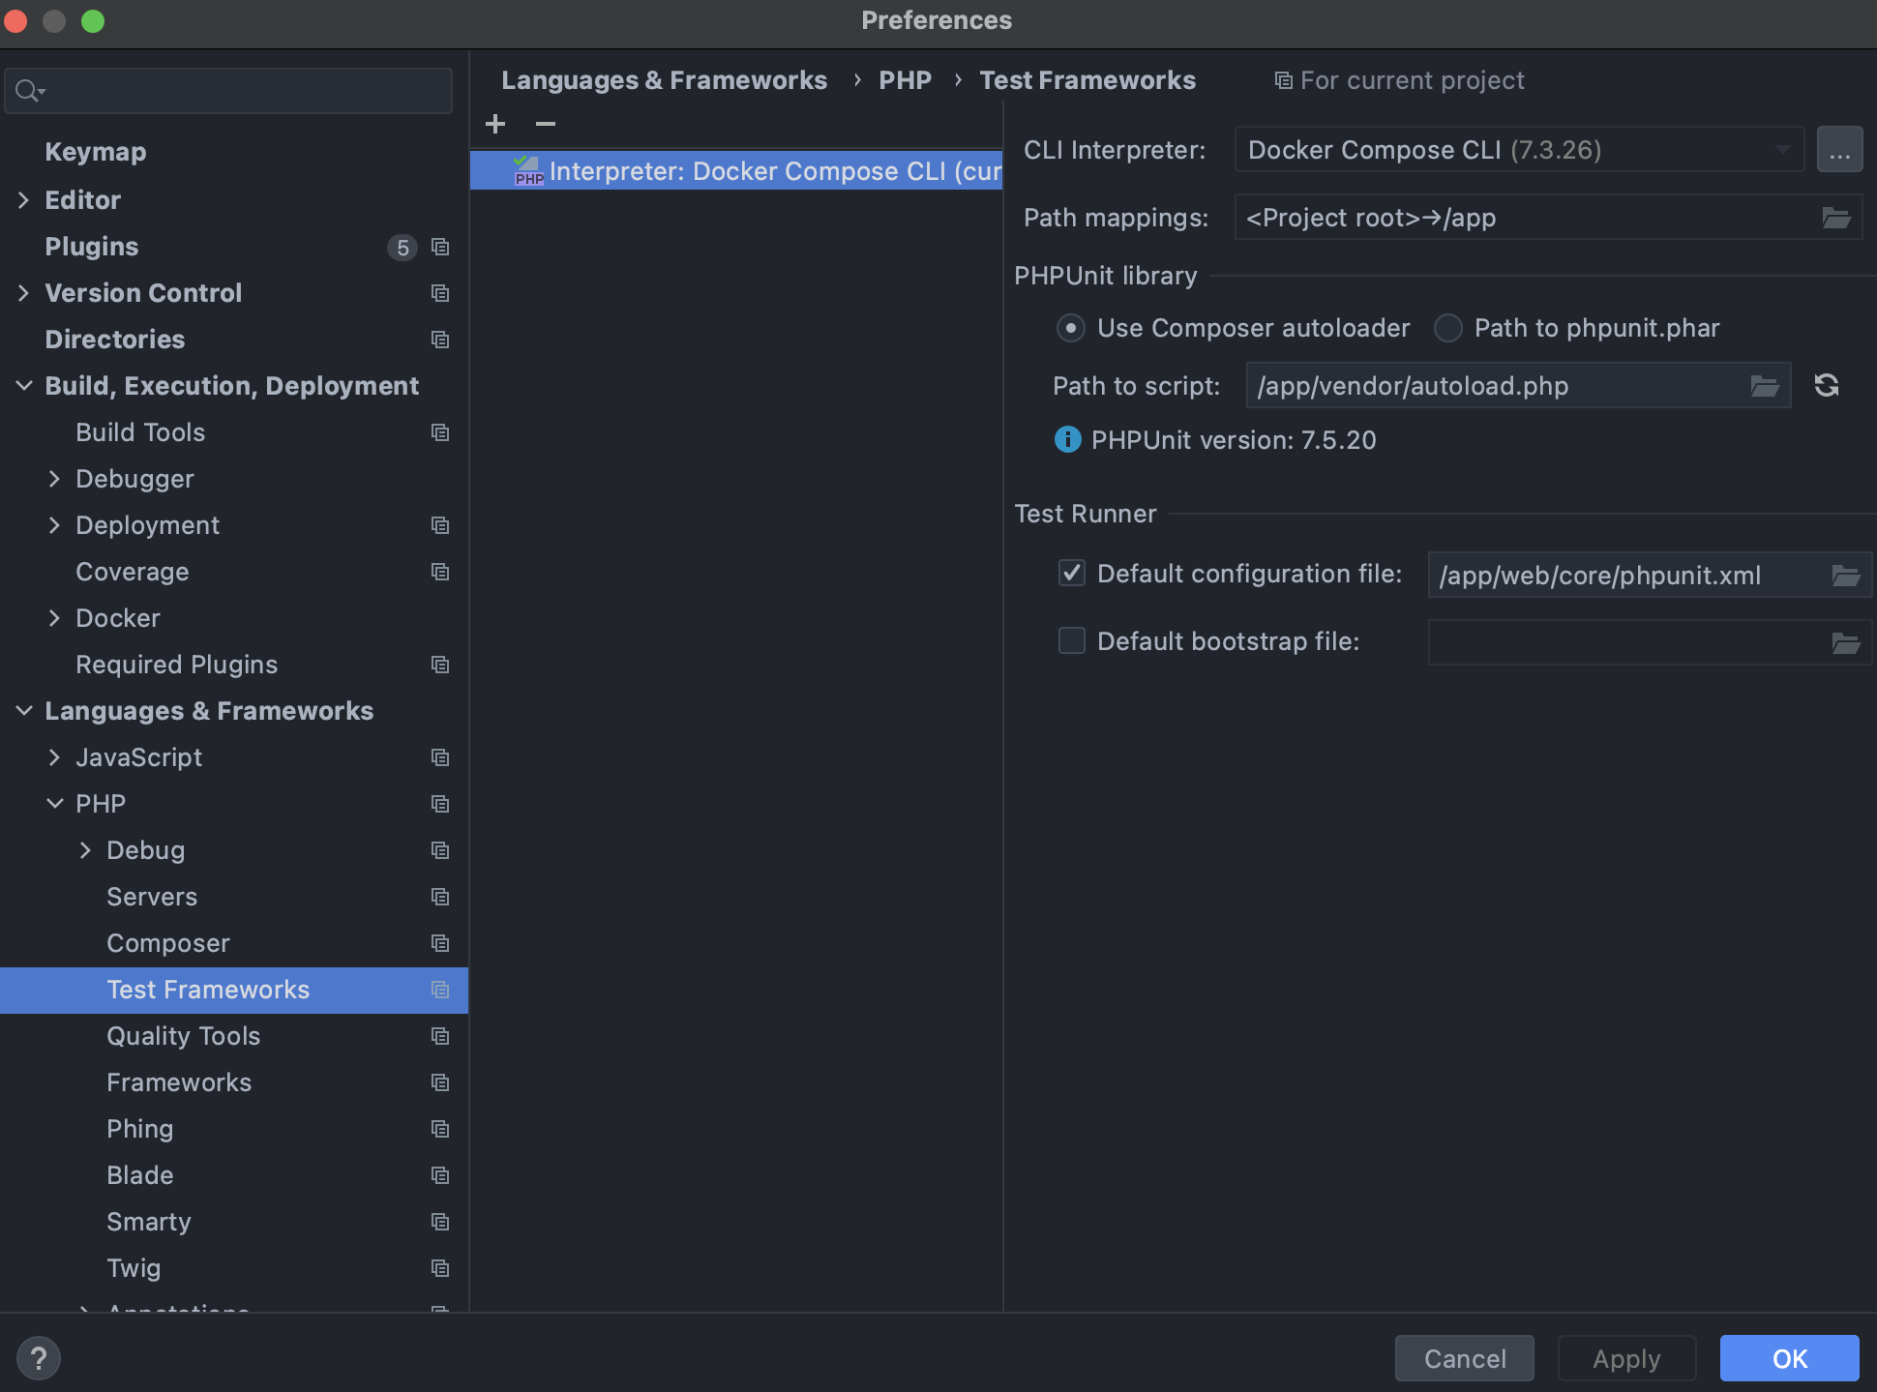The image size is (1877, 1392).
Task: Collapse the Build, Execution, Deployment section
Action: coord(24,386)
